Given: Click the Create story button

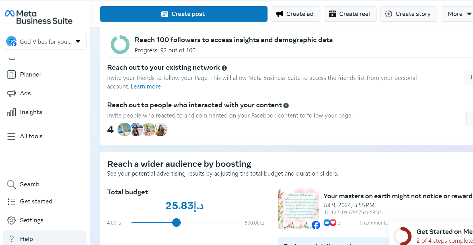Looking at the screenshot, I should pos(409,14).
